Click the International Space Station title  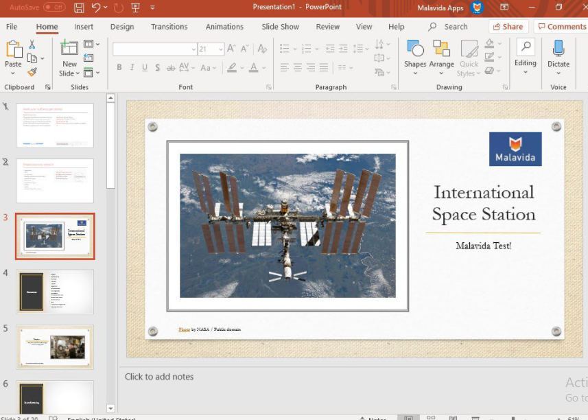tap(484, 203)
